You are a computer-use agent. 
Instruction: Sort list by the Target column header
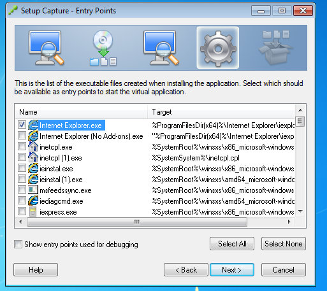[x=221, y=112]
